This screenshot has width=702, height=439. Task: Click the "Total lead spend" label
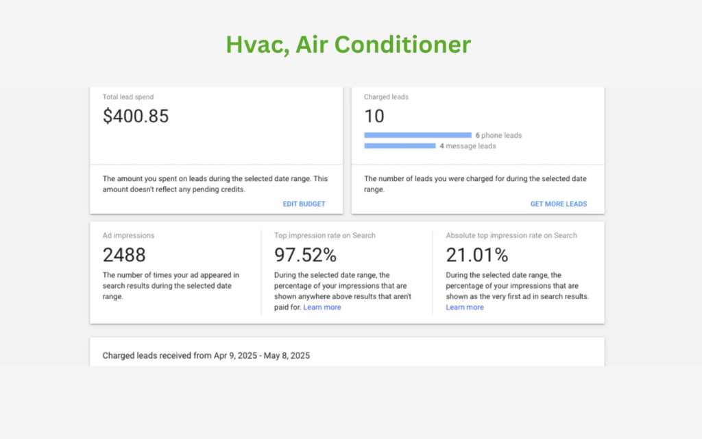tap(128, 97)
